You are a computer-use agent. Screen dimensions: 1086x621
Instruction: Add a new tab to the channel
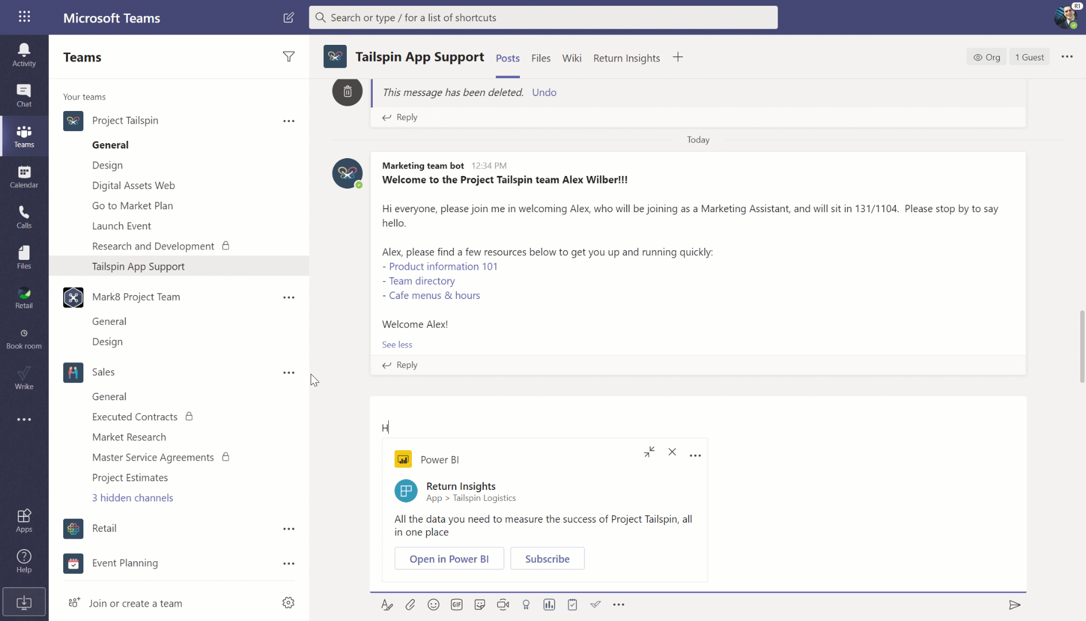coord(678,57)
